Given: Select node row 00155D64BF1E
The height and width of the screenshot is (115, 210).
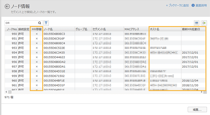Looking at the screenshot, I should coord(105,81).
